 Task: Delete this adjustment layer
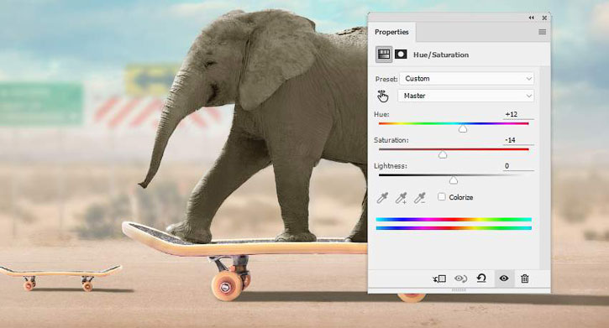tap(525, 279)
